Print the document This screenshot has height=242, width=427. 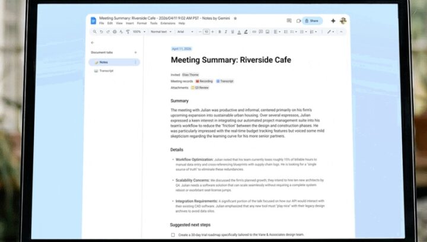pyautogui.click(x=114, y=32)
